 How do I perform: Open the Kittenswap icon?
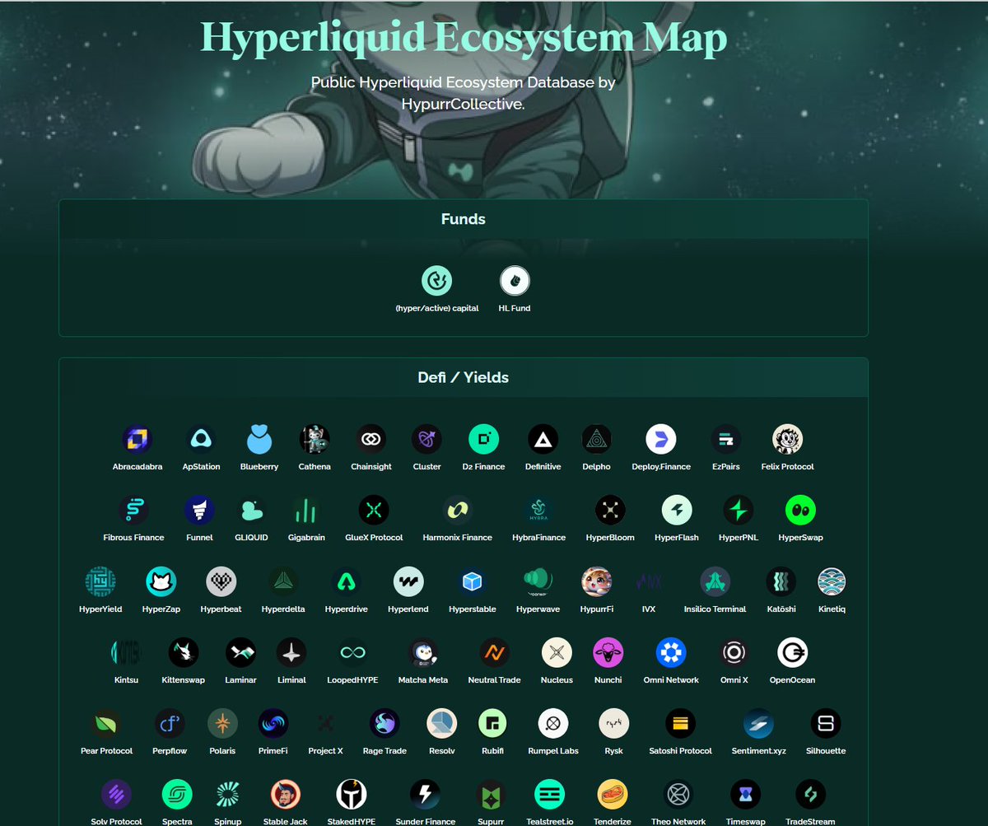(x=184, y=653)
